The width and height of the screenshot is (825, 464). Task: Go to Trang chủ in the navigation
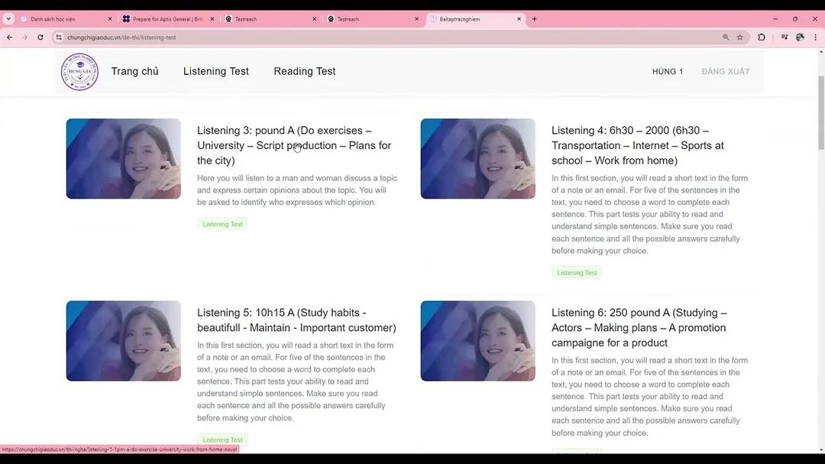point(134,71)
